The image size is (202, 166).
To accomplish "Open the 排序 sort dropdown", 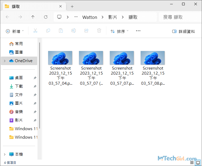I will [119, 31].
